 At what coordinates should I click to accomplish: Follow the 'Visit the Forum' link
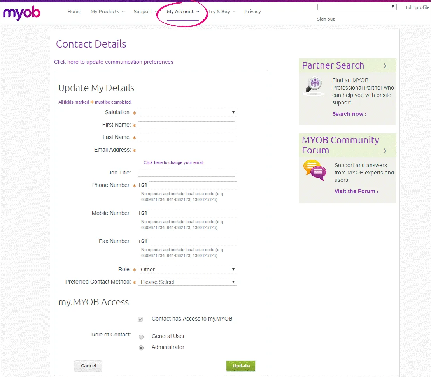355,191
